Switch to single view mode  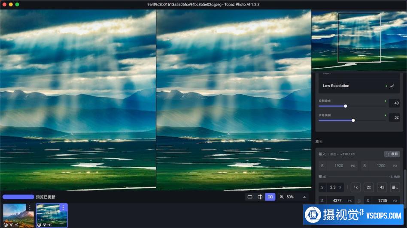pos(250,197)
